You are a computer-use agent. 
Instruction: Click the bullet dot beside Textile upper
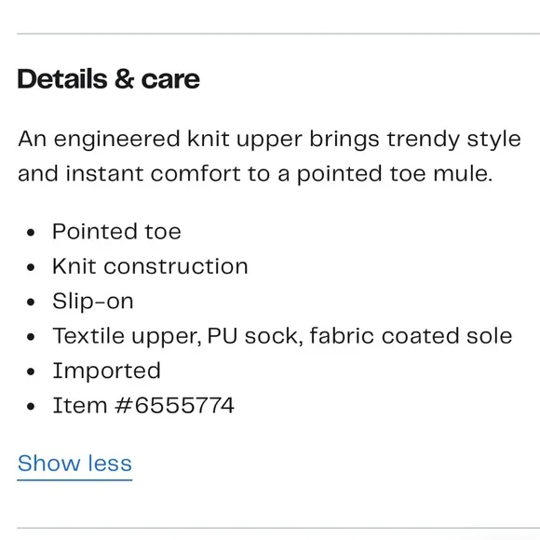tap(31, 337)
